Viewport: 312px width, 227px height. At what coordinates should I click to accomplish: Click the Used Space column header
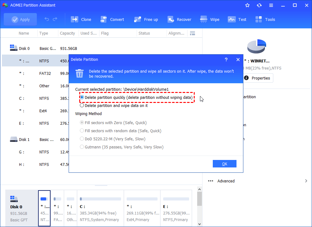[x=88, y=33]
